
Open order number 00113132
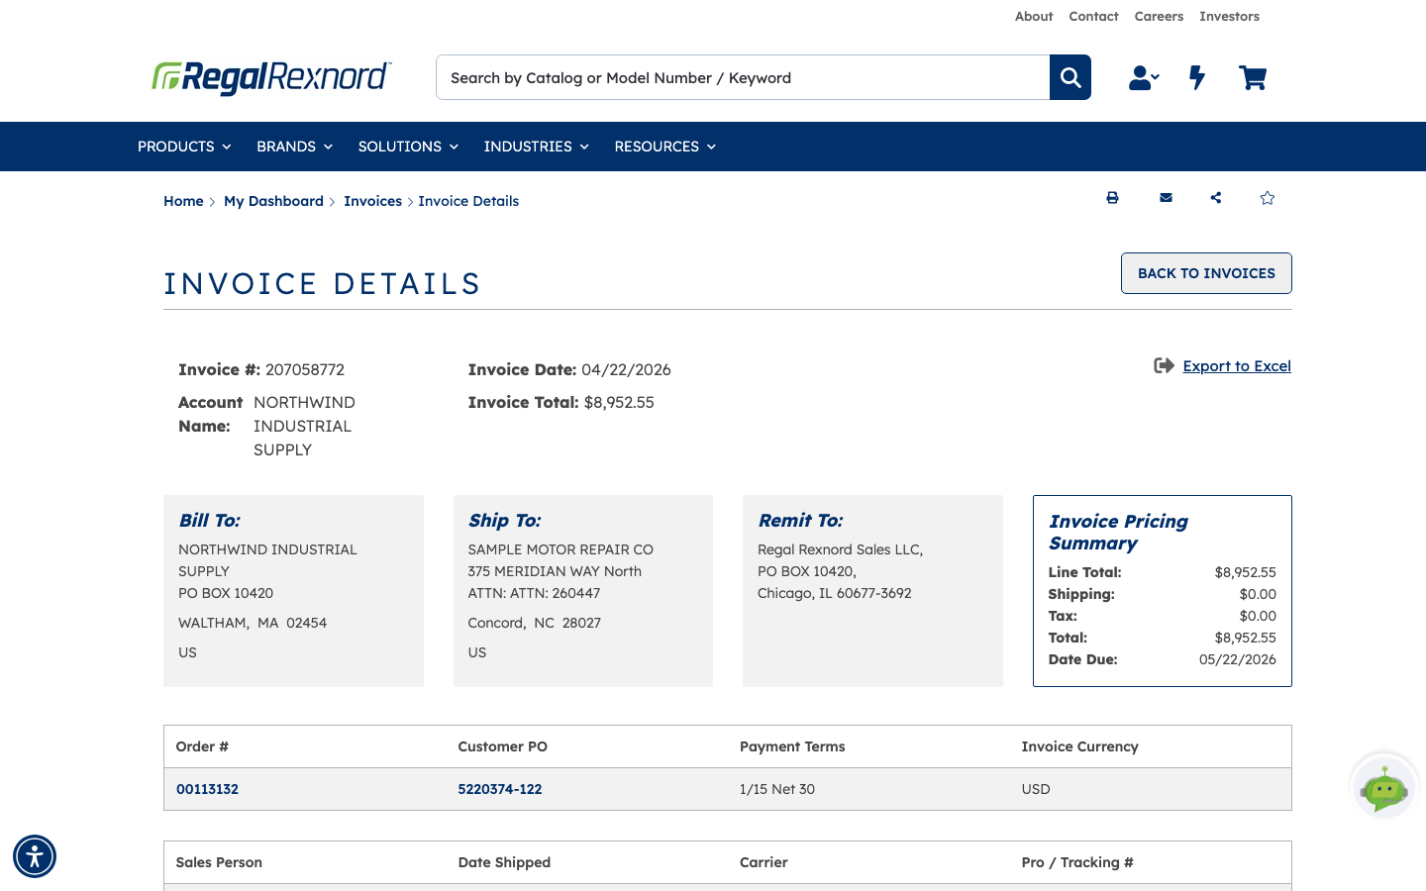[x=207, y=789]
